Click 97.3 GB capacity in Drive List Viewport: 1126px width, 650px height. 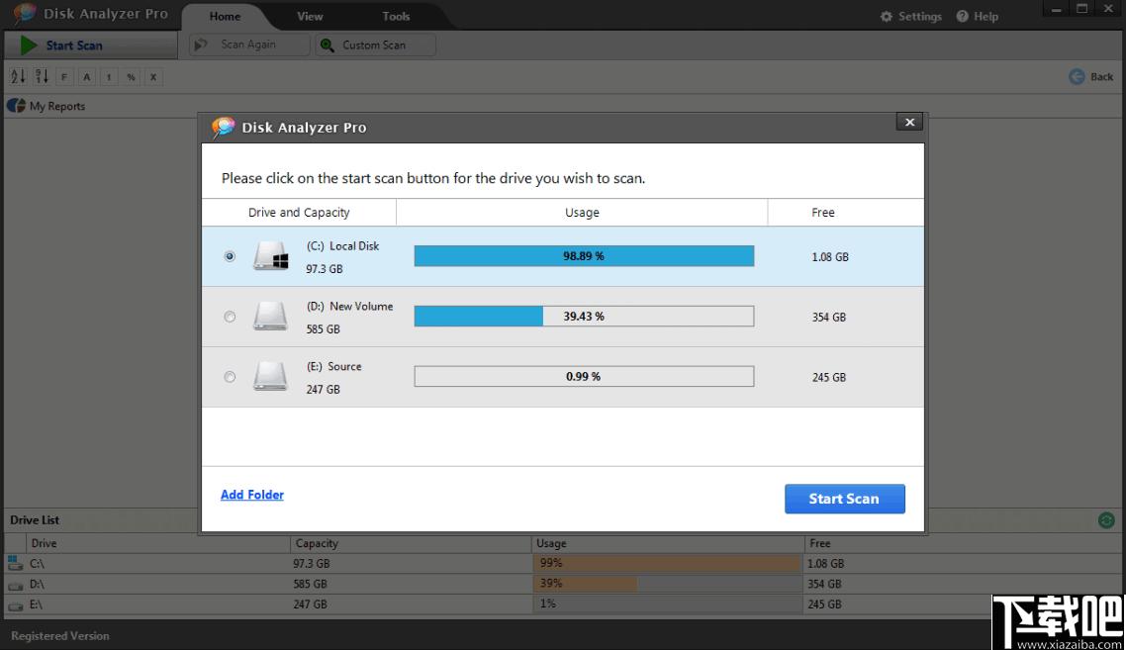pos(312,564)
